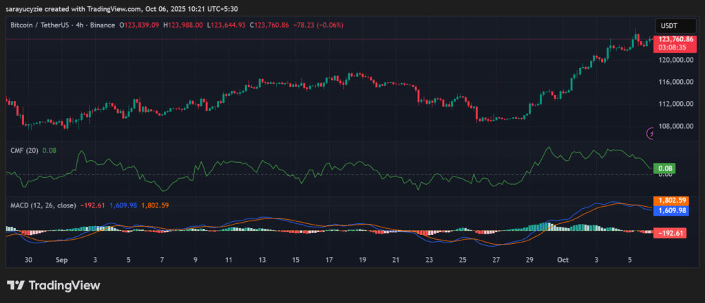Click the 108,000.00 price axis label
705x303 pixels.
tap(675, 126)
